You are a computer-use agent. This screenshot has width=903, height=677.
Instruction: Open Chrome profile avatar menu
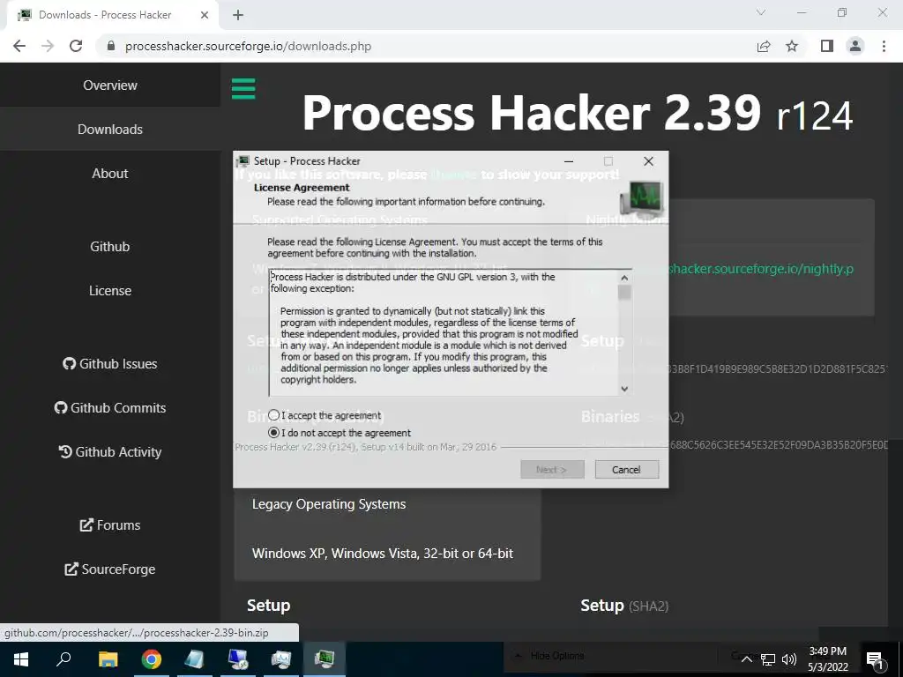point(855,46)
